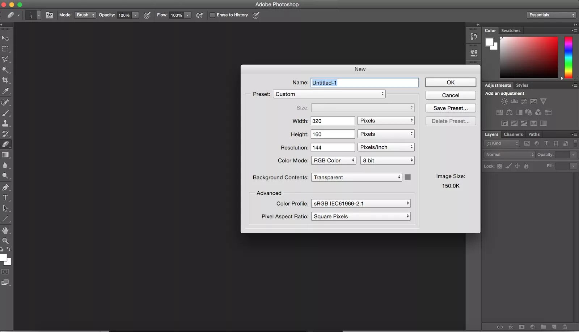Pick the Gradient tool
The width and height of the screenshot is (579, 332).
[5, 155]
